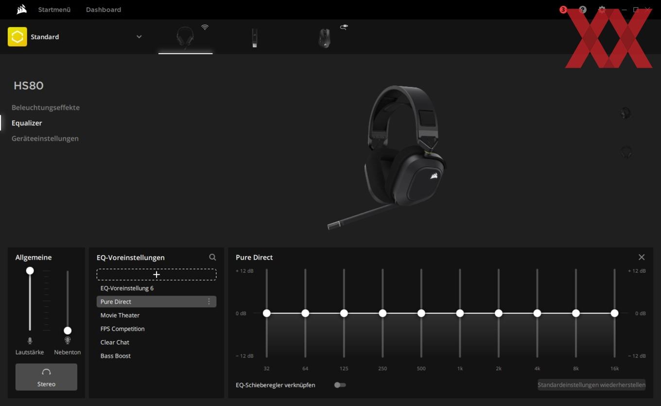The width and height of the screenshot is (661, 406).
Task: Enable EQ-Schieberegler verknüpfen switch
Action: tap(340, 385)
